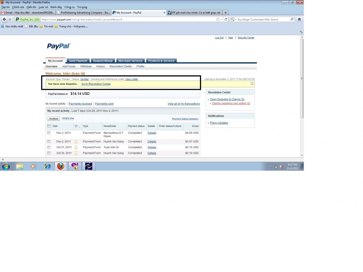Tick the checkbox for the Oct 30, 2011 payment
This screenshot has height=272, width=363.
[49, 153]
